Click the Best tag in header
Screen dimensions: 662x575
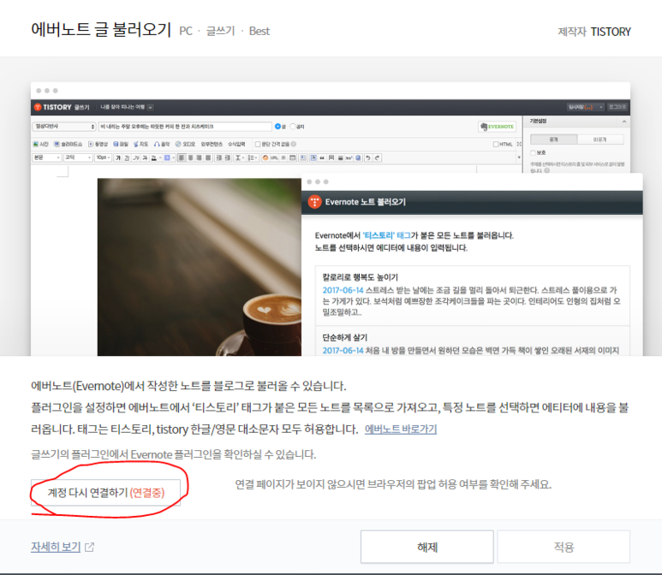tap(259, 31)
